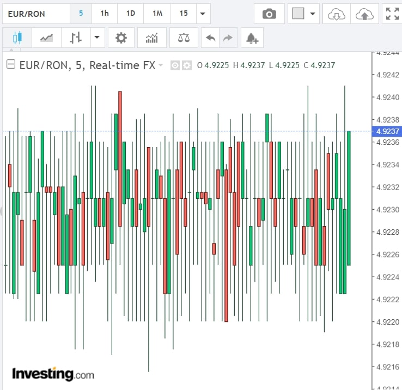
Task: Expand the time interval dropdown arrow
Action: coord(203,14)
